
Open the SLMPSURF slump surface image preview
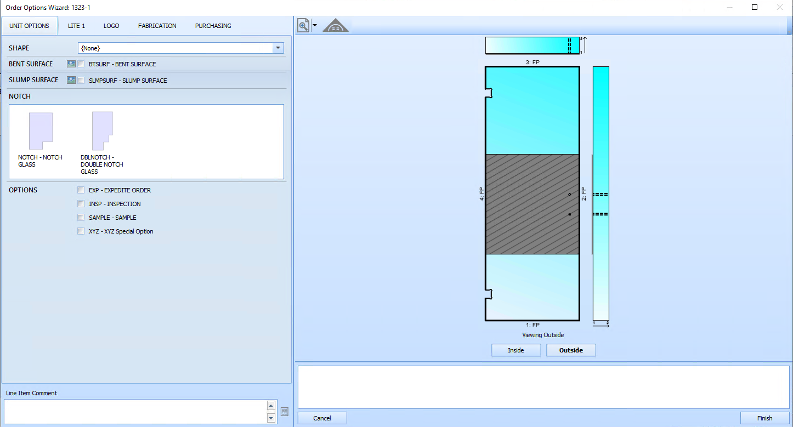pyautogui.click(x=71, y=80)
